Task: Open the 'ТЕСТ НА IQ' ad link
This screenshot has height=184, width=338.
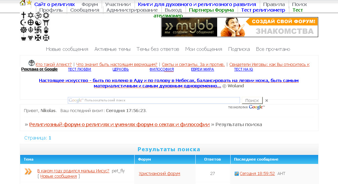Action: [244, 69]
